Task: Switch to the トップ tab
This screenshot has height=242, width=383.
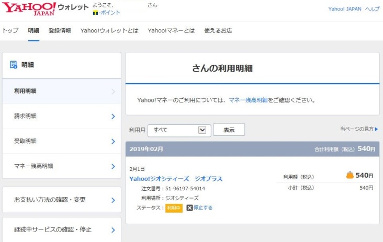Action: pyautogui.click(x=10, y=30)
